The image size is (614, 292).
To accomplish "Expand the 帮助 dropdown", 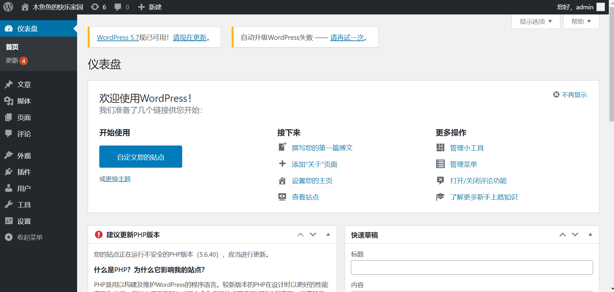I will pos(581,22).
